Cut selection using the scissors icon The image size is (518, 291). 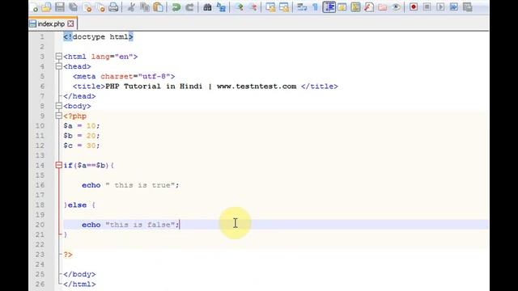[x=131, y=7]
